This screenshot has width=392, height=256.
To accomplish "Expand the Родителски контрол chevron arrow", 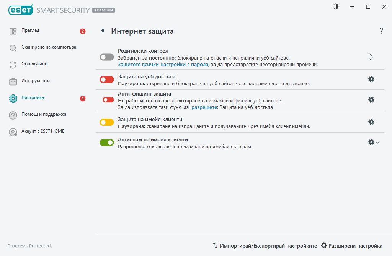I will 371,57.
